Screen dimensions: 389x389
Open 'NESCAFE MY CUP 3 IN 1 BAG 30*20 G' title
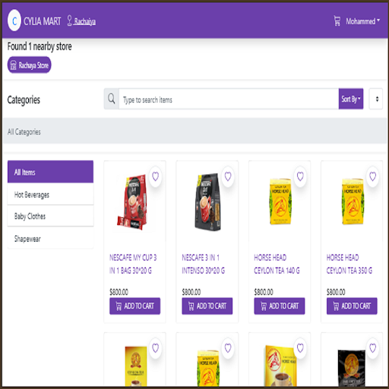(133, 264)
